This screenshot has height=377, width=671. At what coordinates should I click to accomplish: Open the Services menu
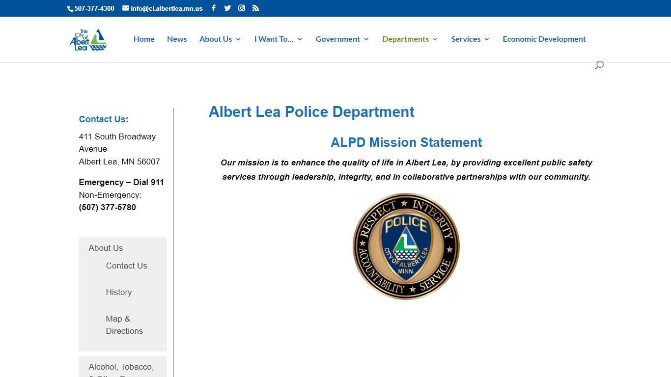click(466, 39)
